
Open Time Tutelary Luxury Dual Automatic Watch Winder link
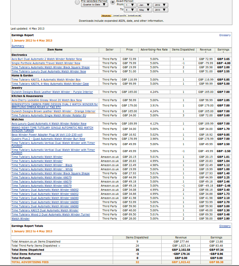tap(49, 72)
